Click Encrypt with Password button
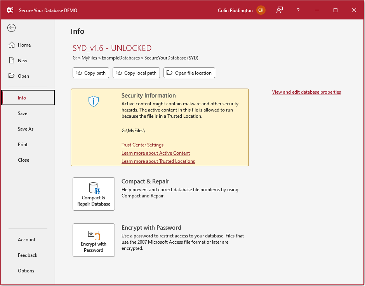 [x=94, y=240]
